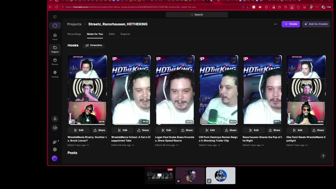
Task: Bookmark page with the star icon
Action: (243, 7)
